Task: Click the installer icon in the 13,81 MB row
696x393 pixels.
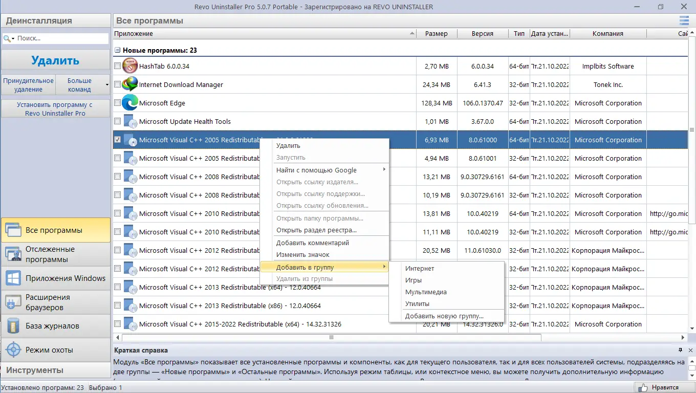Action: (130, 213)
